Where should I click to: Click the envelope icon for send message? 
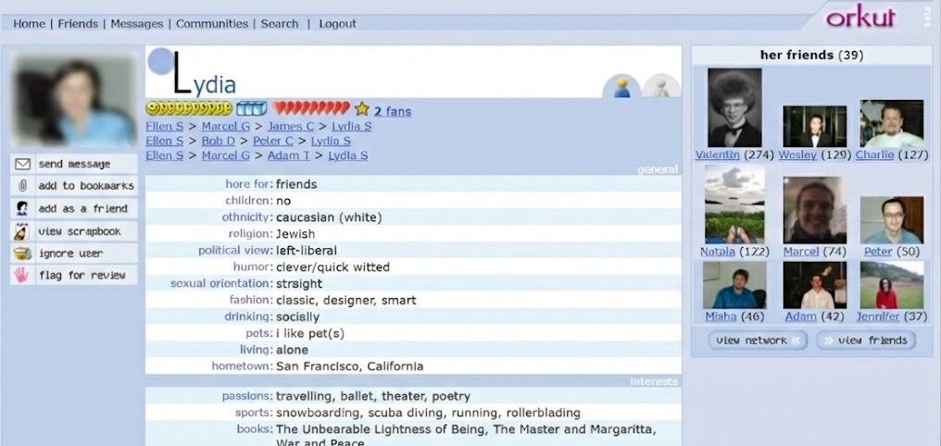22,164
